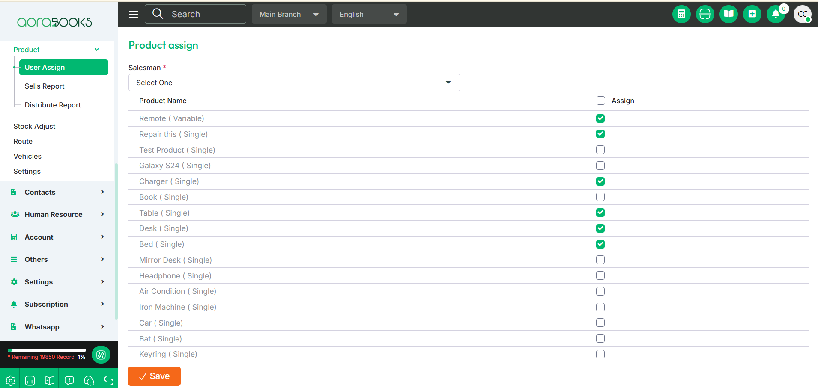Expand the Others menu

click(57, 259)
